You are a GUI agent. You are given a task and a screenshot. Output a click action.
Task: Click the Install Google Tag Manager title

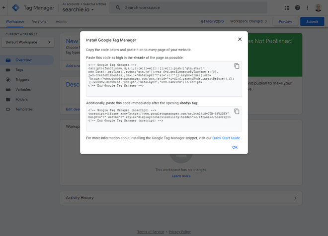111,40
